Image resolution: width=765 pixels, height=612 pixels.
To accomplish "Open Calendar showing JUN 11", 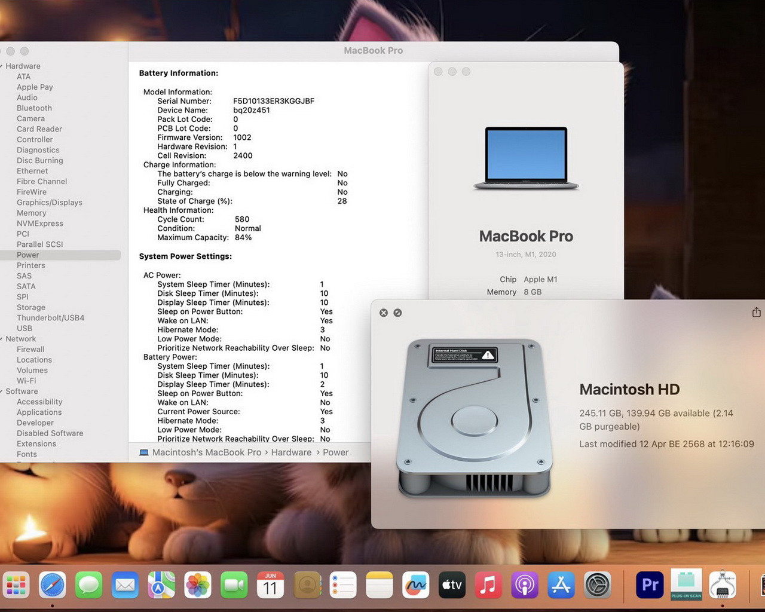I will pos(270,585).
